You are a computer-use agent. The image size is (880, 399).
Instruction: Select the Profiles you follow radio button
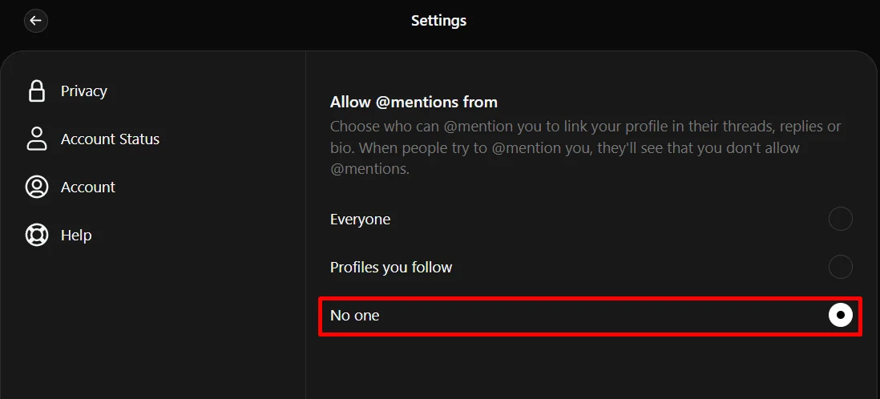840,267
